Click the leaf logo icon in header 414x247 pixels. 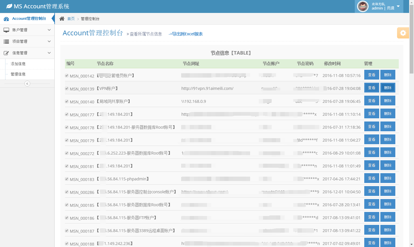(9, 6)
